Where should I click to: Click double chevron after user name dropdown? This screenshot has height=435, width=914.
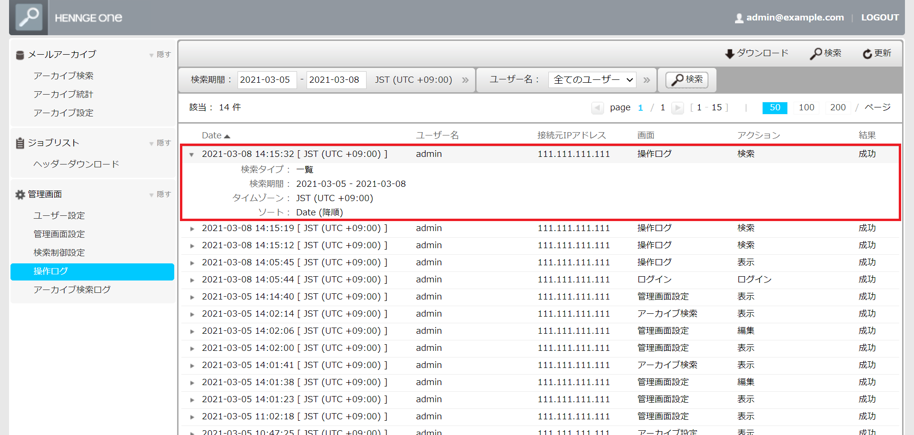coord(646,80)
